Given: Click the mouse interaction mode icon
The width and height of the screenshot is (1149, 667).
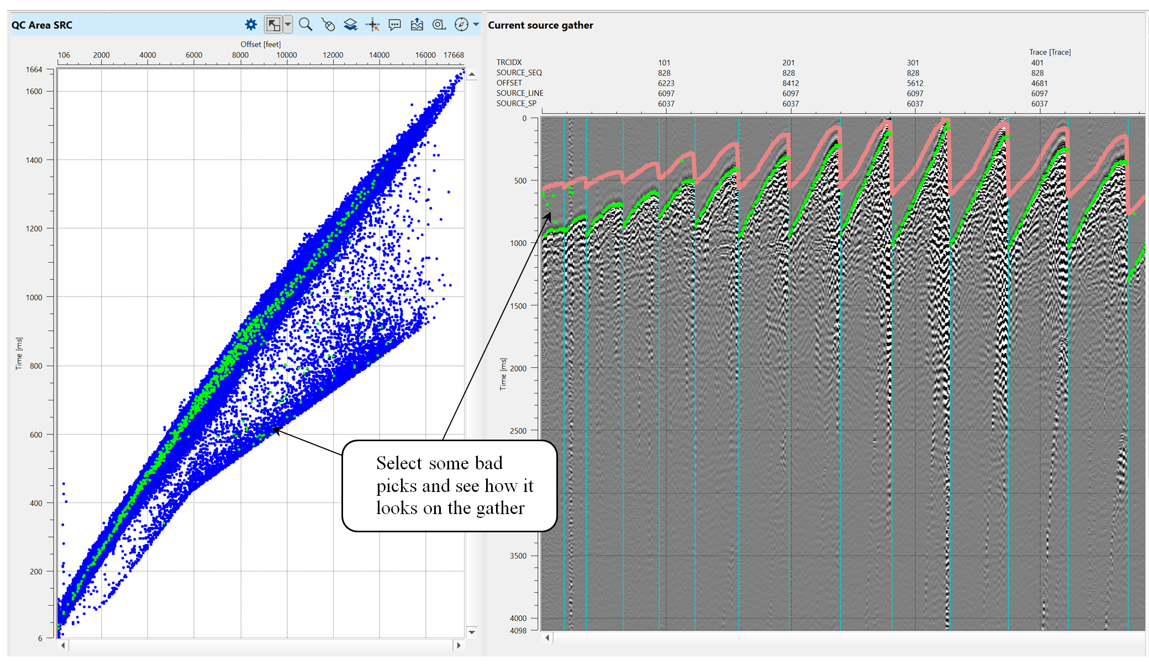Looking at the screenshot, I should pos(328,24).
